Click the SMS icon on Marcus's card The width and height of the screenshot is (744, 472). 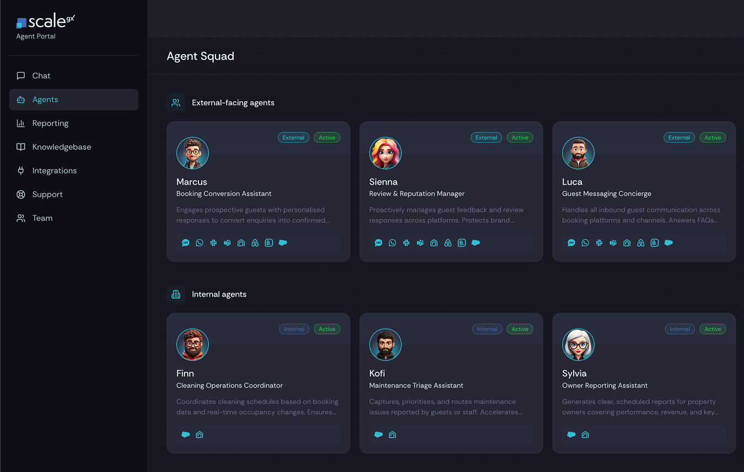[x=186, y=243]
